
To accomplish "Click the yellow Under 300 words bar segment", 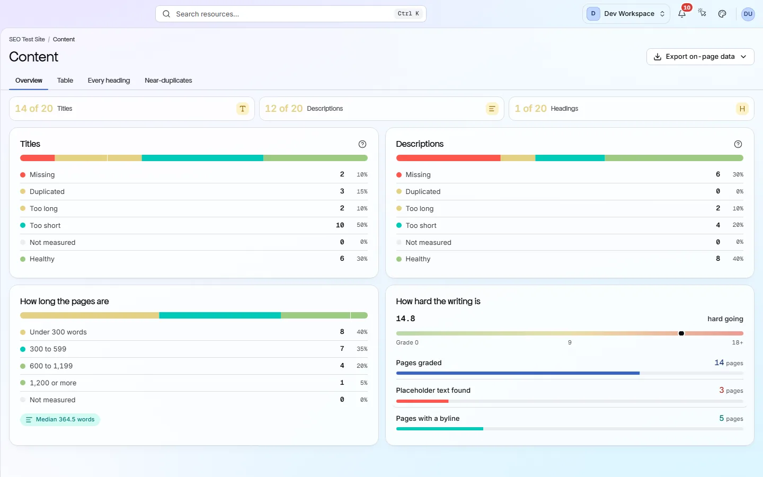I will click(90, 315).
